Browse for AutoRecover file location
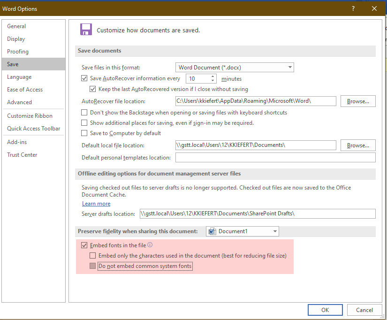This screenshot has height=320, width=387. pos(358,101)
